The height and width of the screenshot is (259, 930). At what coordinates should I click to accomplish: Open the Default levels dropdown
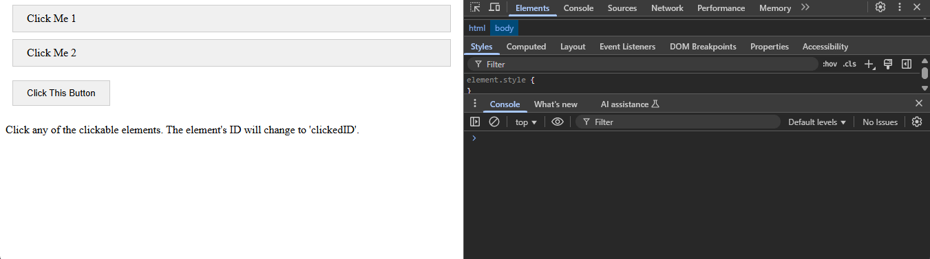pyautogui.click(x=817, y=122)
